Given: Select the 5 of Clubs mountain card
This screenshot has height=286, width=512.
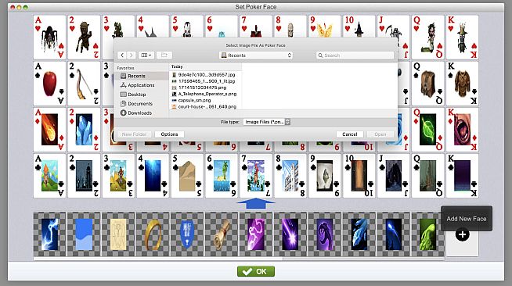Looking at the screenshot, I should [x=187, y=176].
